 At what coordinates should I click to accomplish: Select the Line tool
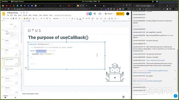[x=36, y=19]
